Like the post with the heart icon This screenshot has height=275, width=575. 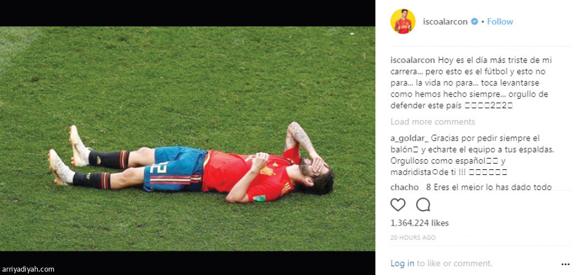[398, 205]
